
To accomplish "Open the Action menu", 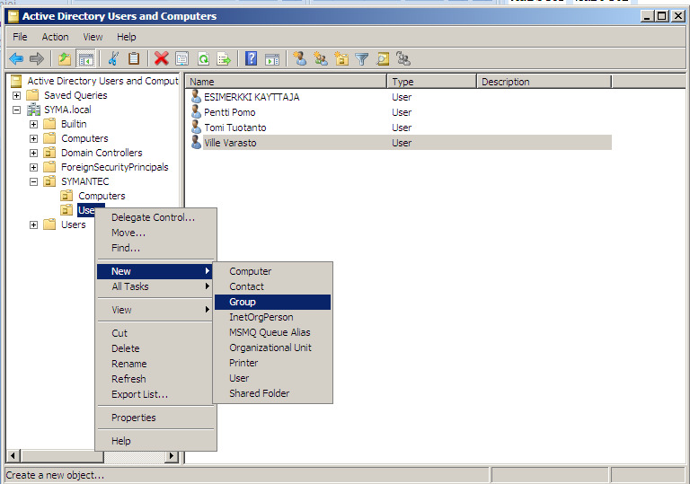I will pos(55,37).
